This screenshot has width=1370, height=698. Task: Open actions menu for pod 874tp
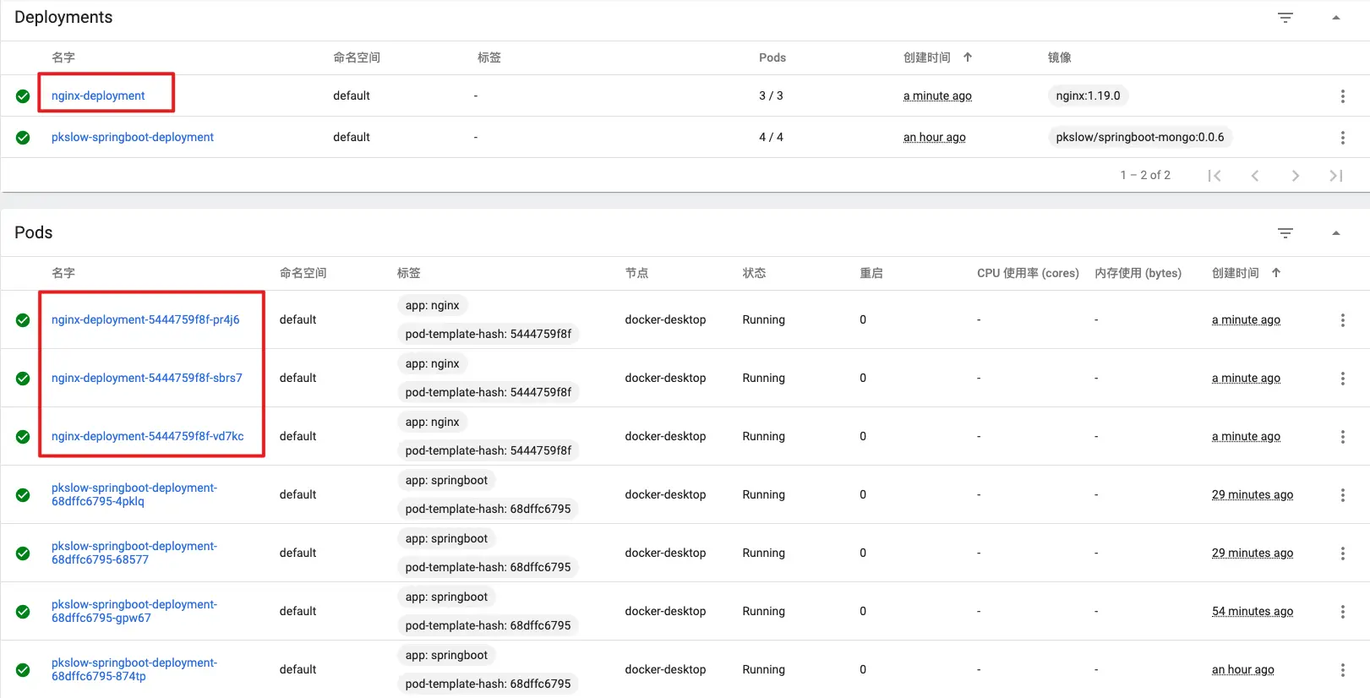pos(1342,670)
